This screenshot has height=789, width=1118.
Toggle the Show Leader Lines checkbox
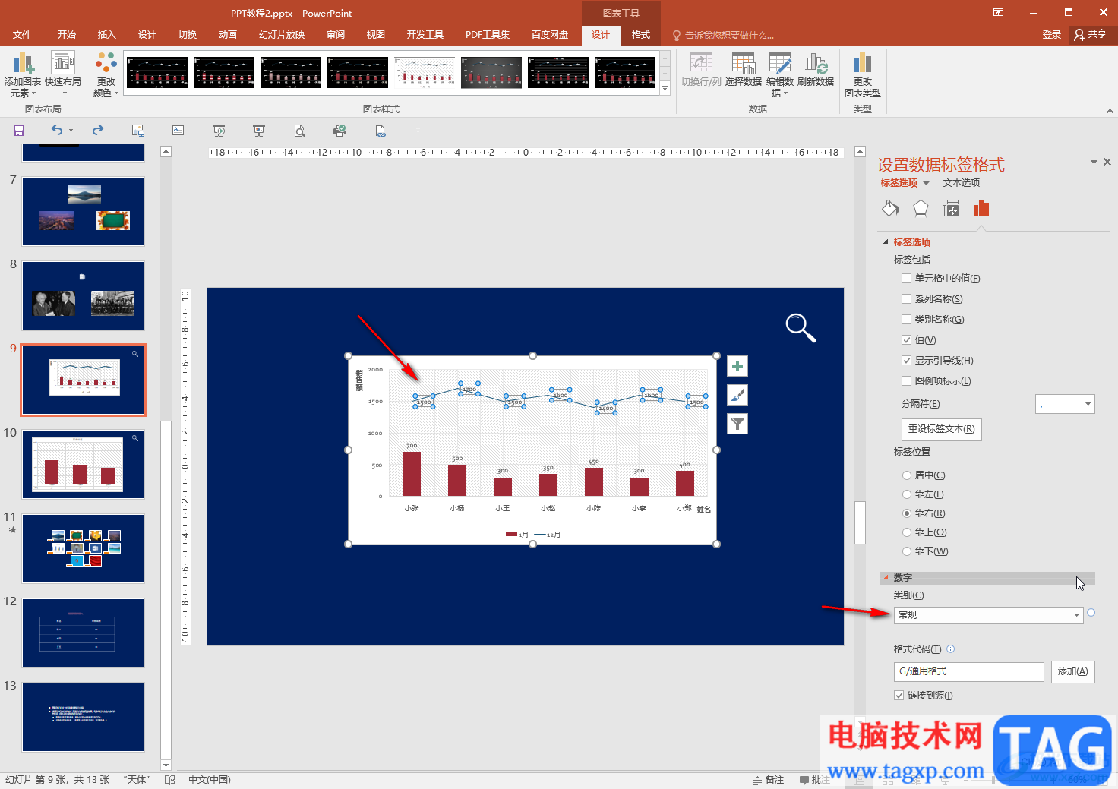[x=906, y=360]
